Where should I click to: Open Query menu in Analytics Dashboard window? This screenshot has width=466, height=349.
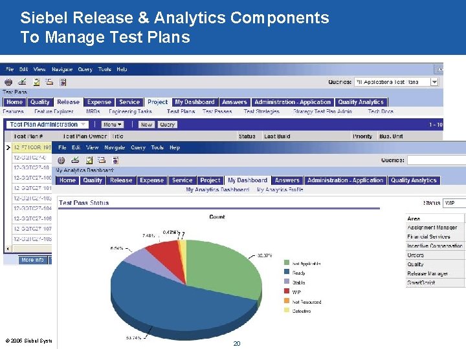139,147
